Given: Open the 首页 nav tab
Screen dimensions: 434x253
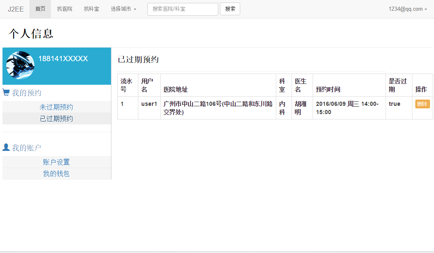Looking at the screenshot, I should coord(40,9).
